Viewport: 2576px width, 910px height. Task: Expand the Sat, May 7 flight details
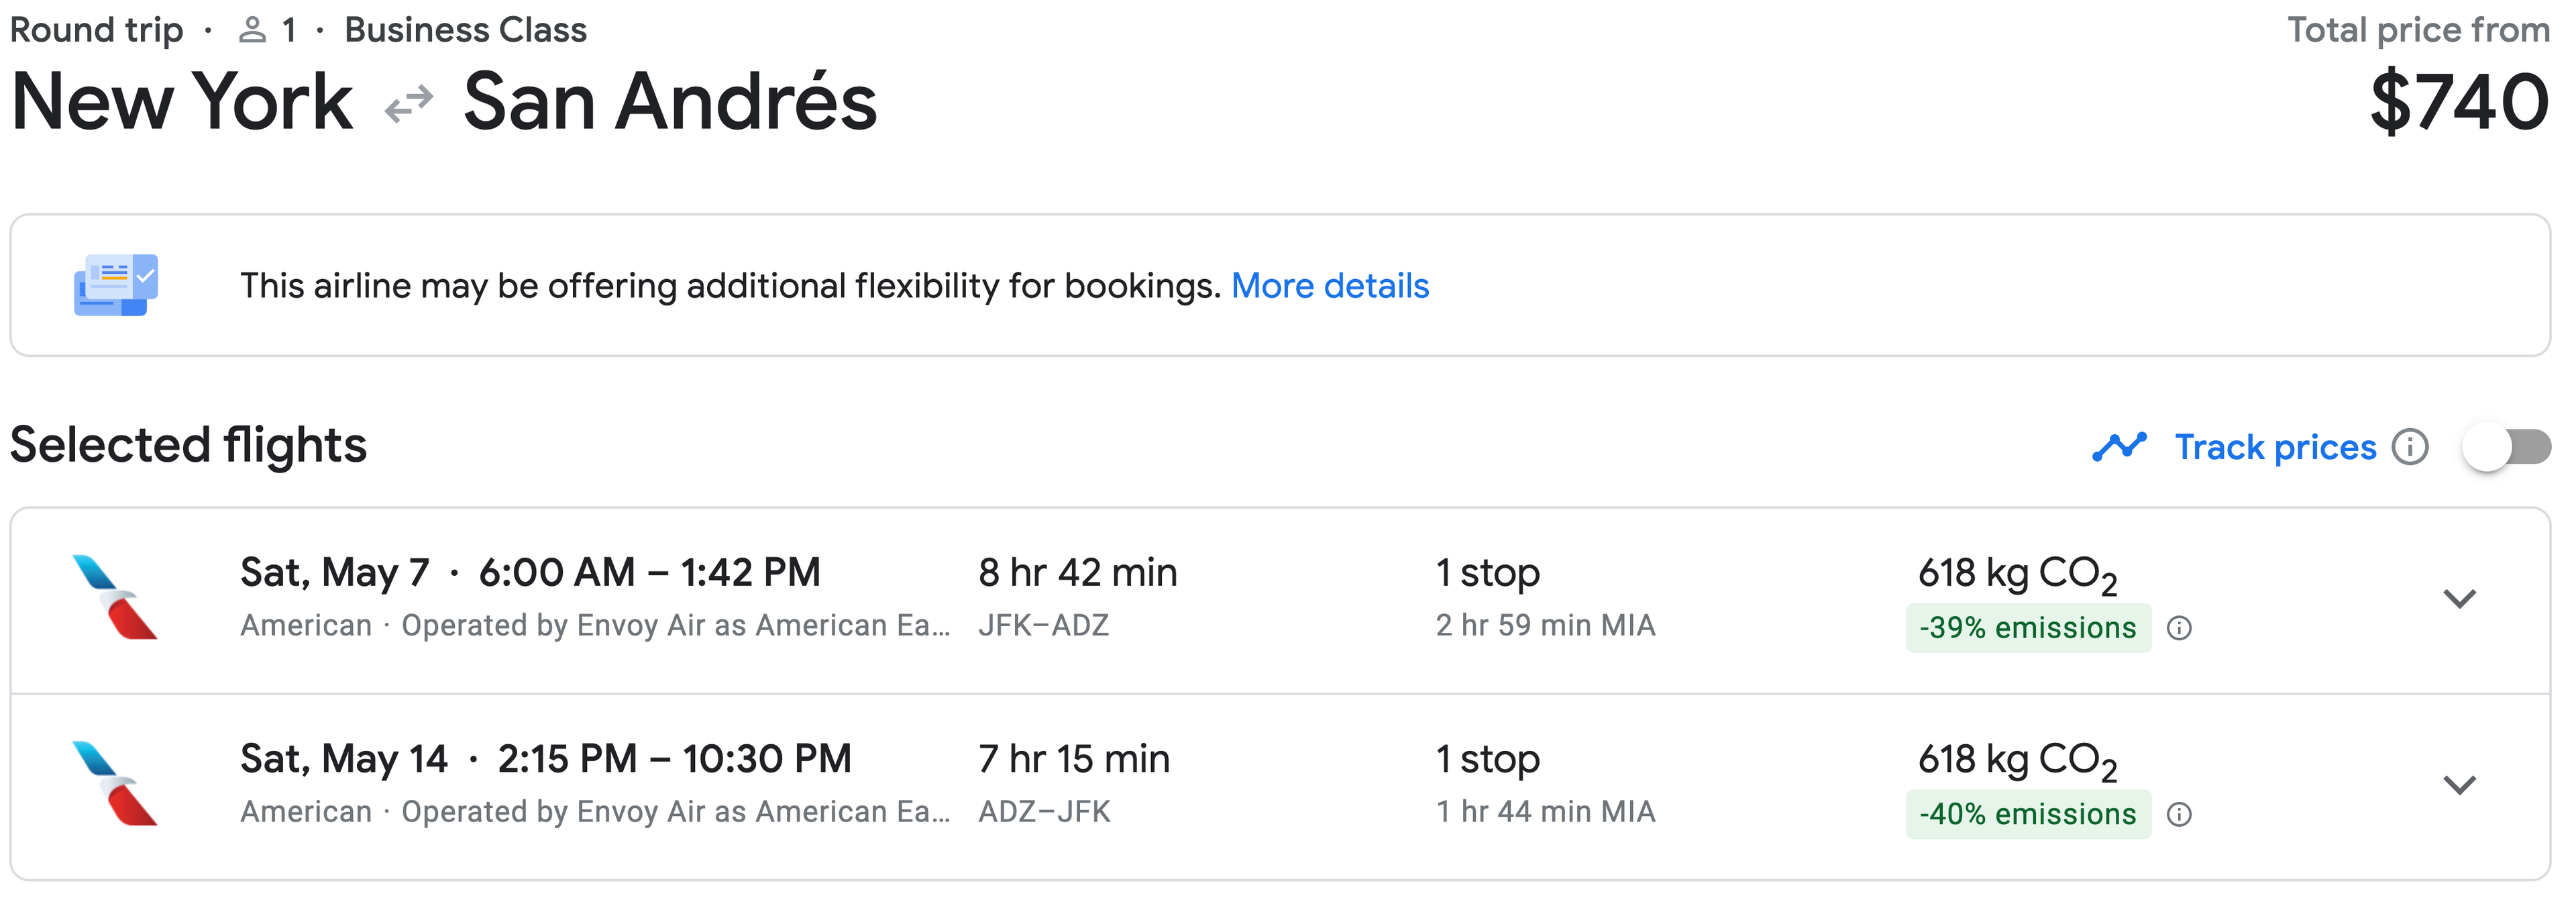[2459, 599]
